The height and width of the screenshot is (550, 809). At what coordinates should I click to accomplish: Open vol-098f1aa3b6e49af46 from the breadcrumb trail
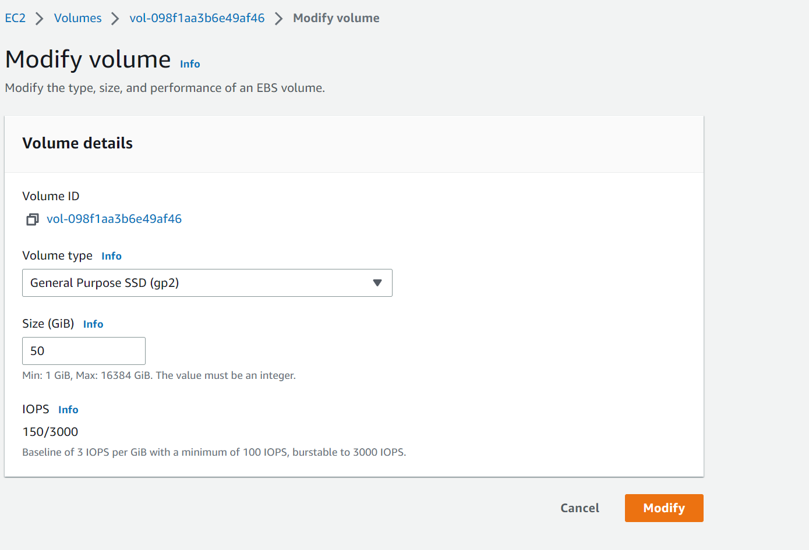point(197,18)
